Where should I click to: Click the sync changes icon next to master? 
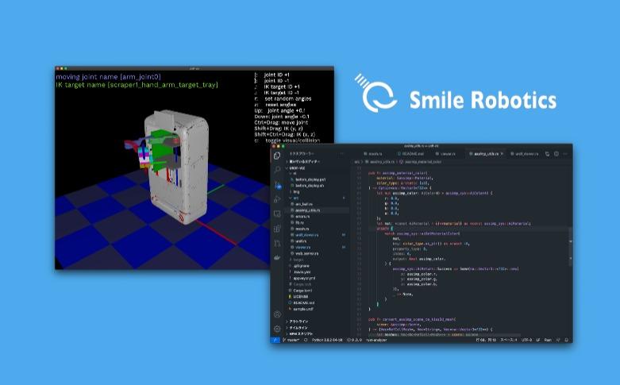[x=306, y=340]
